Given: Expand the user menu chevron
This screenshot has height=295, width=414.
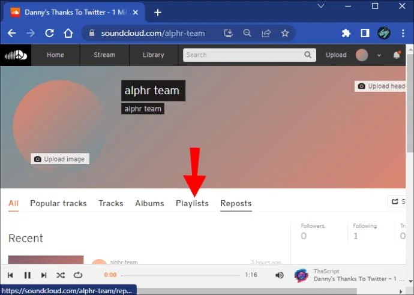Looking at the screenshot, I should tap(379, 55).
